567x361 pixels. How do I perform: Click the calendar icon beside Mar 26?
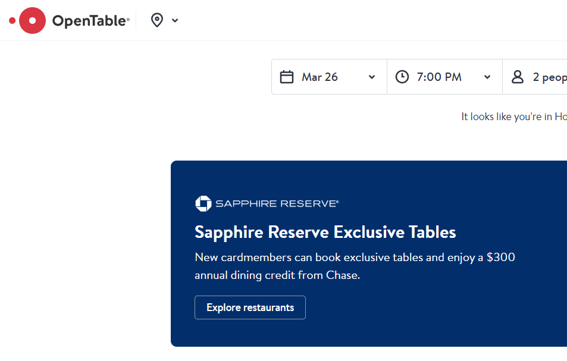click(x=288, y=76)
